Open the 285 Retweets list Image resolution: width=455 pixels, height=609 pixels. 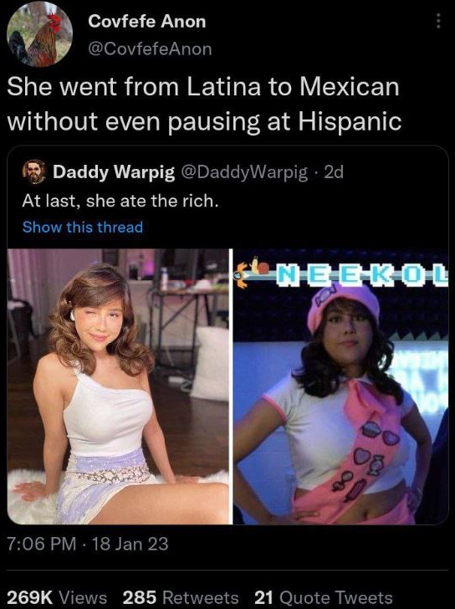181,597
